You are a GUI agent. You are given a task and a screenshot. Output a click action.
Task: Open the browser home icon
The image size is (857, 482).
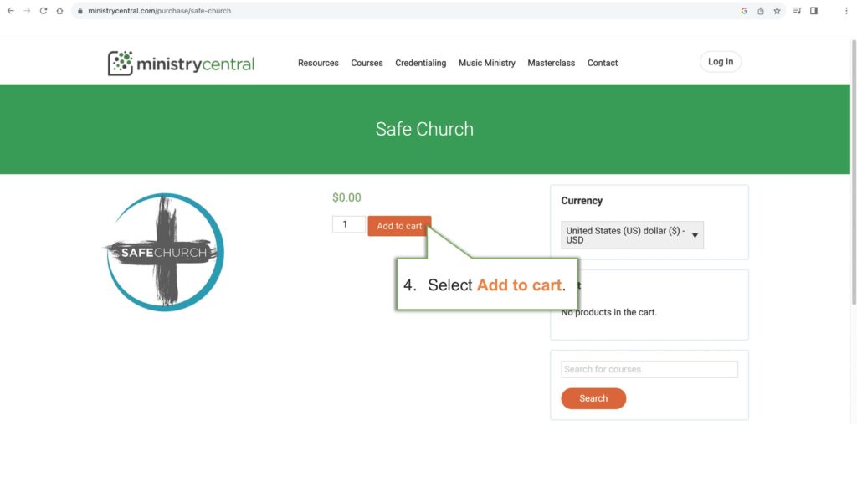(59, 11)
